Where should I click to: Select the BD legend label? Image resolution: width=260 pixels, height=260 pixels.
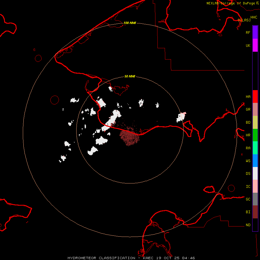(x=248, y=122)
